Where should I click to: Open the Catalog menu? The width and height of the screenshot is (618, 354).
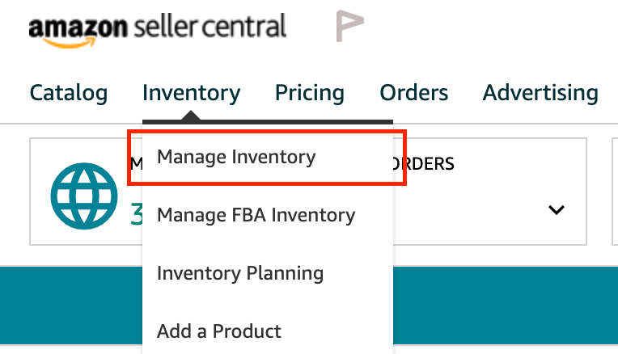[x=69, y=93]
